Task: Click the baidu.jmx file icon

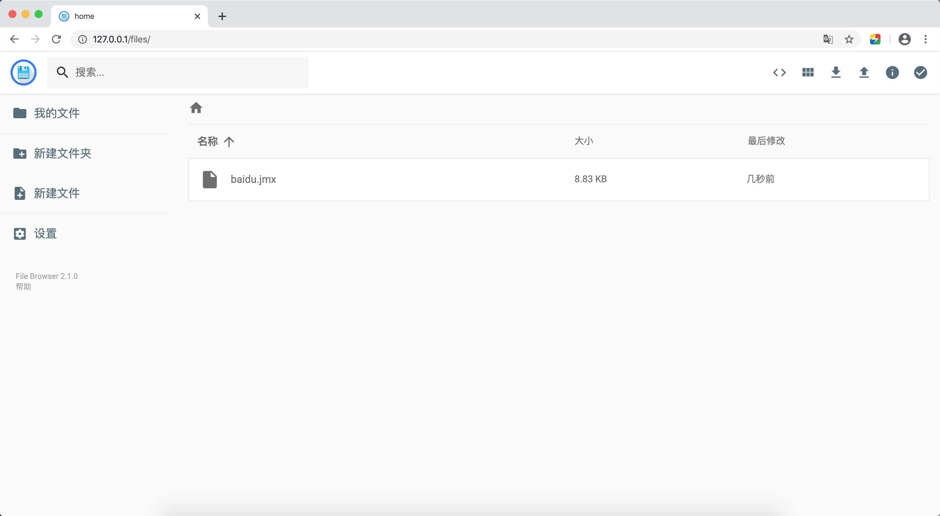Action: tap(210, 179)
